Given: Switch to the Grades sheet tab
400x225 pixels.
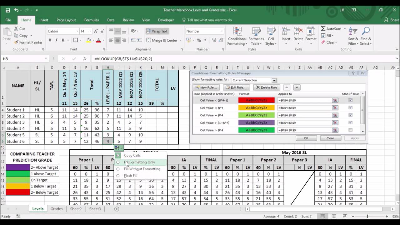Looking at the screenshot, I should click(x=57, y=209).
